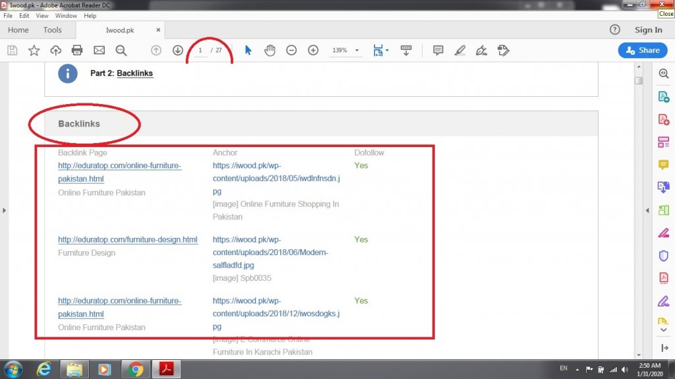This screenshot has height=379, width=675.
Task: Click the volume icon in tray
Action: pyautogui.click(x=625, y=370)
